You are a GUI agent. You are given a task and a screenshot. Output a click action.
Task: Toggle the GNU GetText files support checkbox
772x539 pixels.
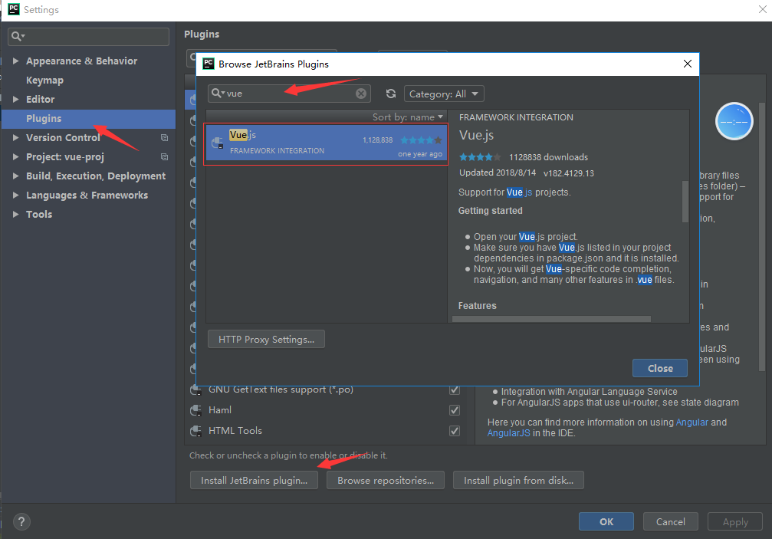point(455,389)
